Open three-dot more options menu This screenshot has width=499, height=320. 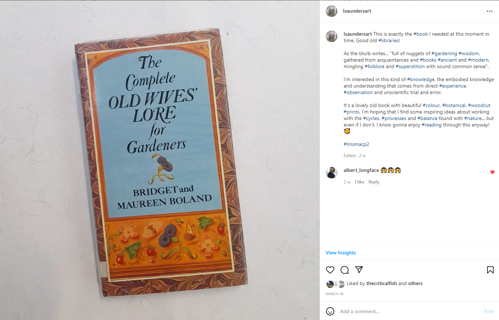click(490, 11)
